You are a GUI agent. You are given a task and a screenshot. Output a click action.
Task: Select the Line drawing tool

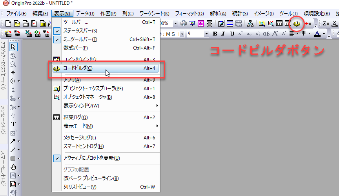(x=13, y=150)
